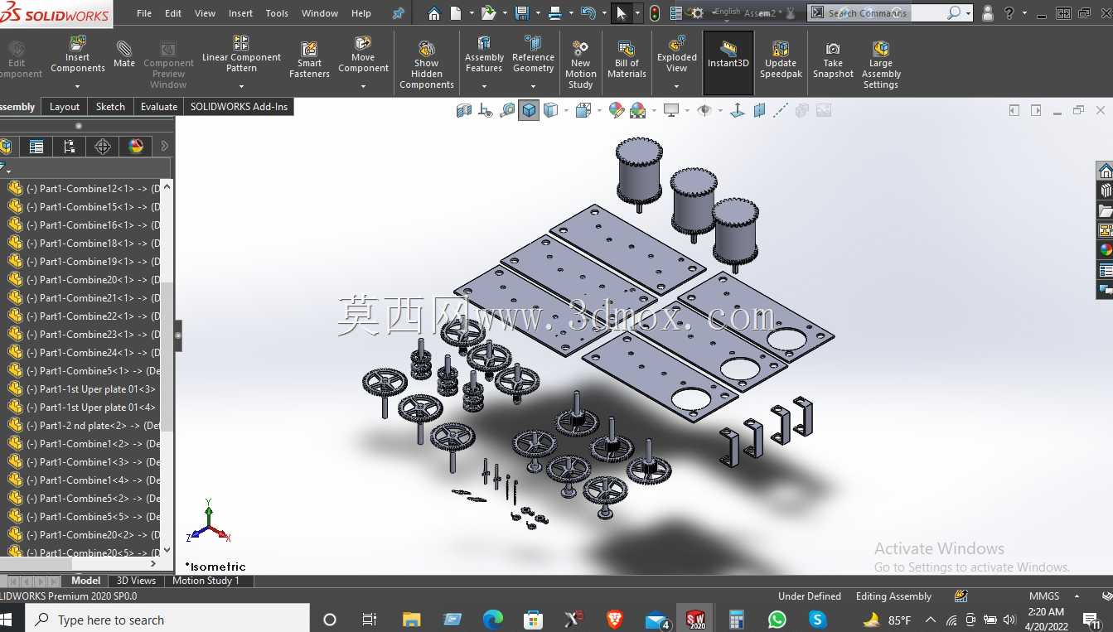Expand Linear Component Pattern dropdown arrow
Image resolution: width=1113 pixels, height=632 pixels.
241,86
